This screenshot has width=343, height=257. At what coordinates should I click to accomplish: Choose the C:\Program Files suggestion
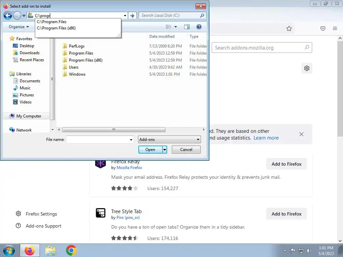pos(52,22)
